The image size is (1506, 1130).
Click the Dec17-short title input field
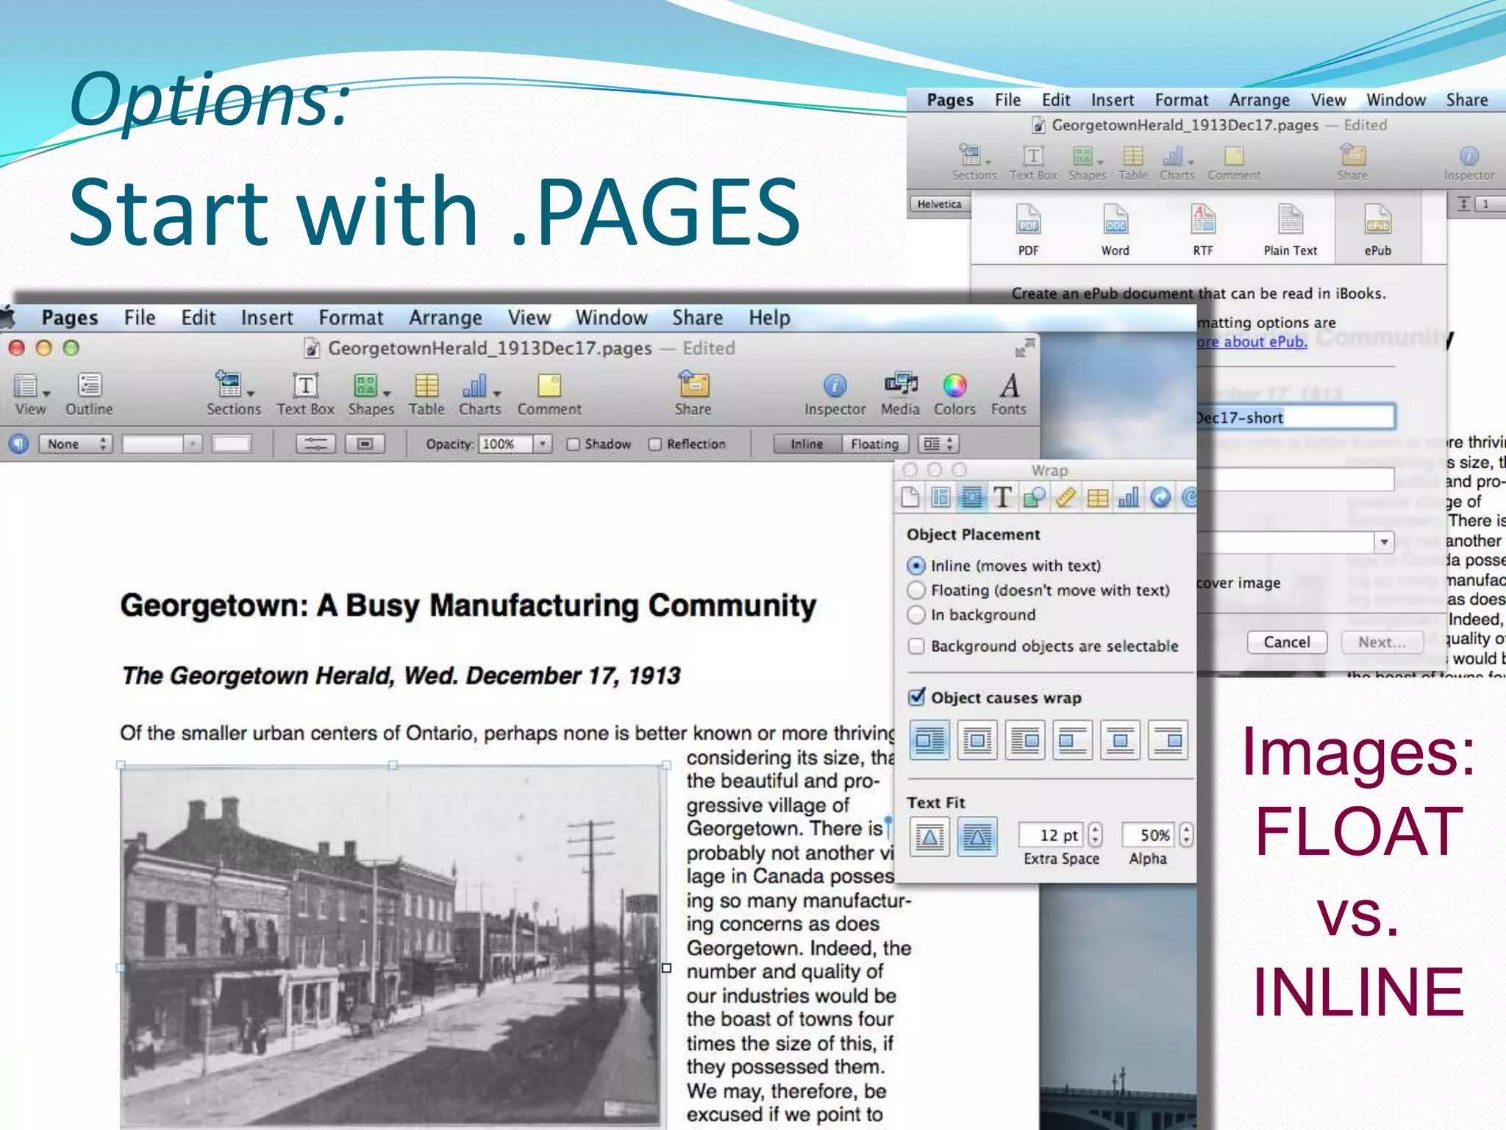pyautogui.click(x=1294, y=417)
